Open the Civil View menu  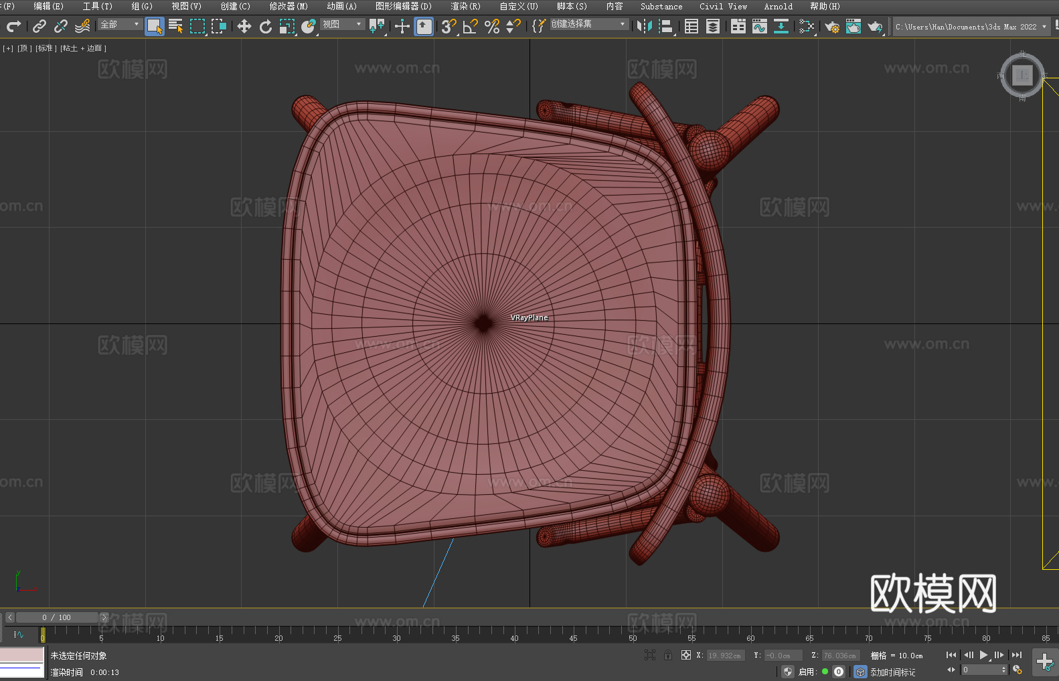point(723,6)
